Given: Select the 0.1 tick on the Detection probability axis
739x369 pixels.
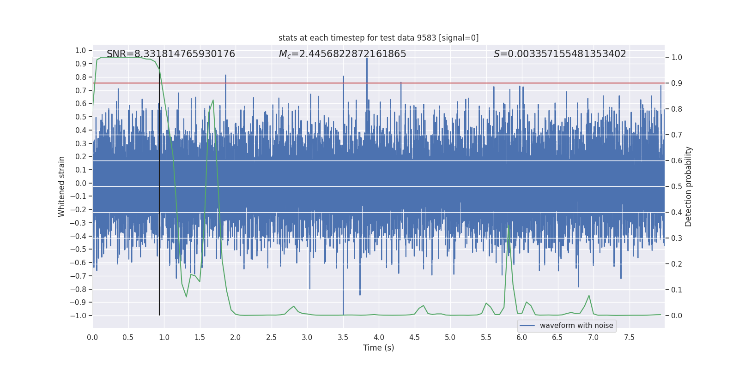Looking at the screenshot, I should [x=677, y=290].
